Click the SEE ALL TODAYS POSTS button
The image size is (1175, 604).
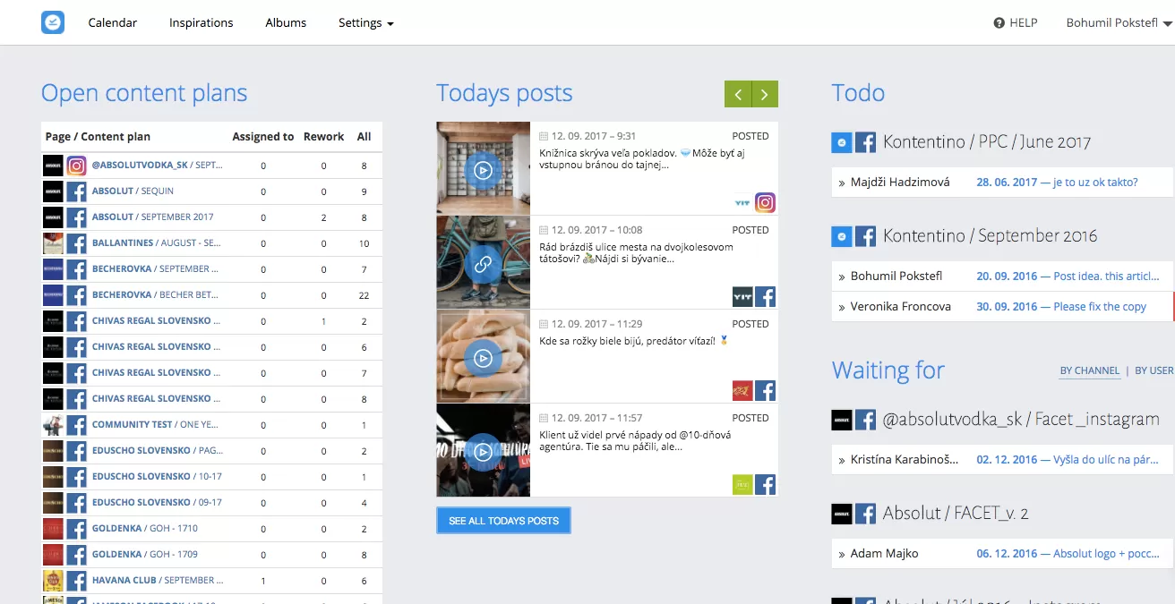[x=503, y=521]
